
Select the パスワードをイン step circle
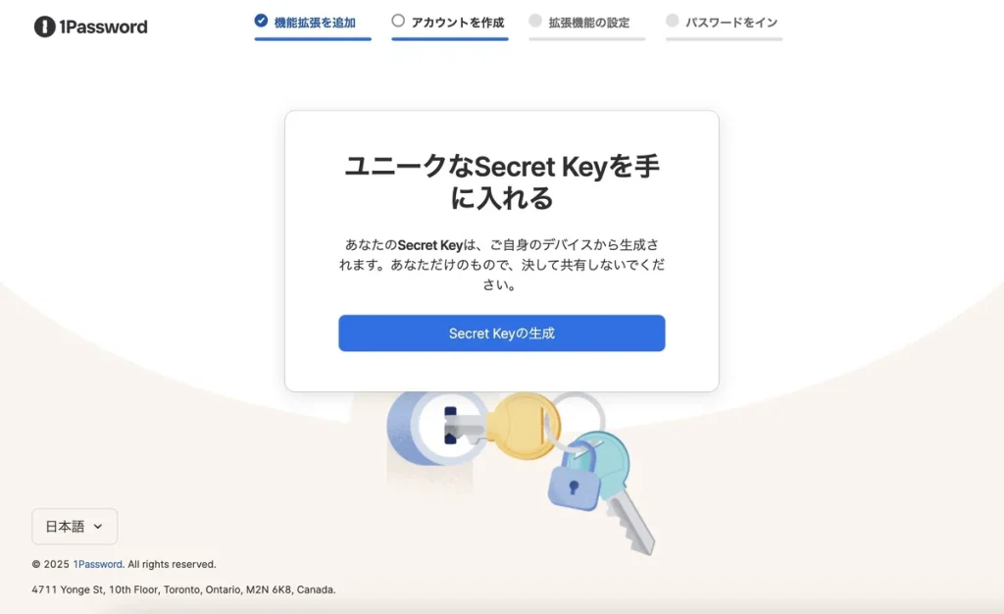[x=672, y=21]
